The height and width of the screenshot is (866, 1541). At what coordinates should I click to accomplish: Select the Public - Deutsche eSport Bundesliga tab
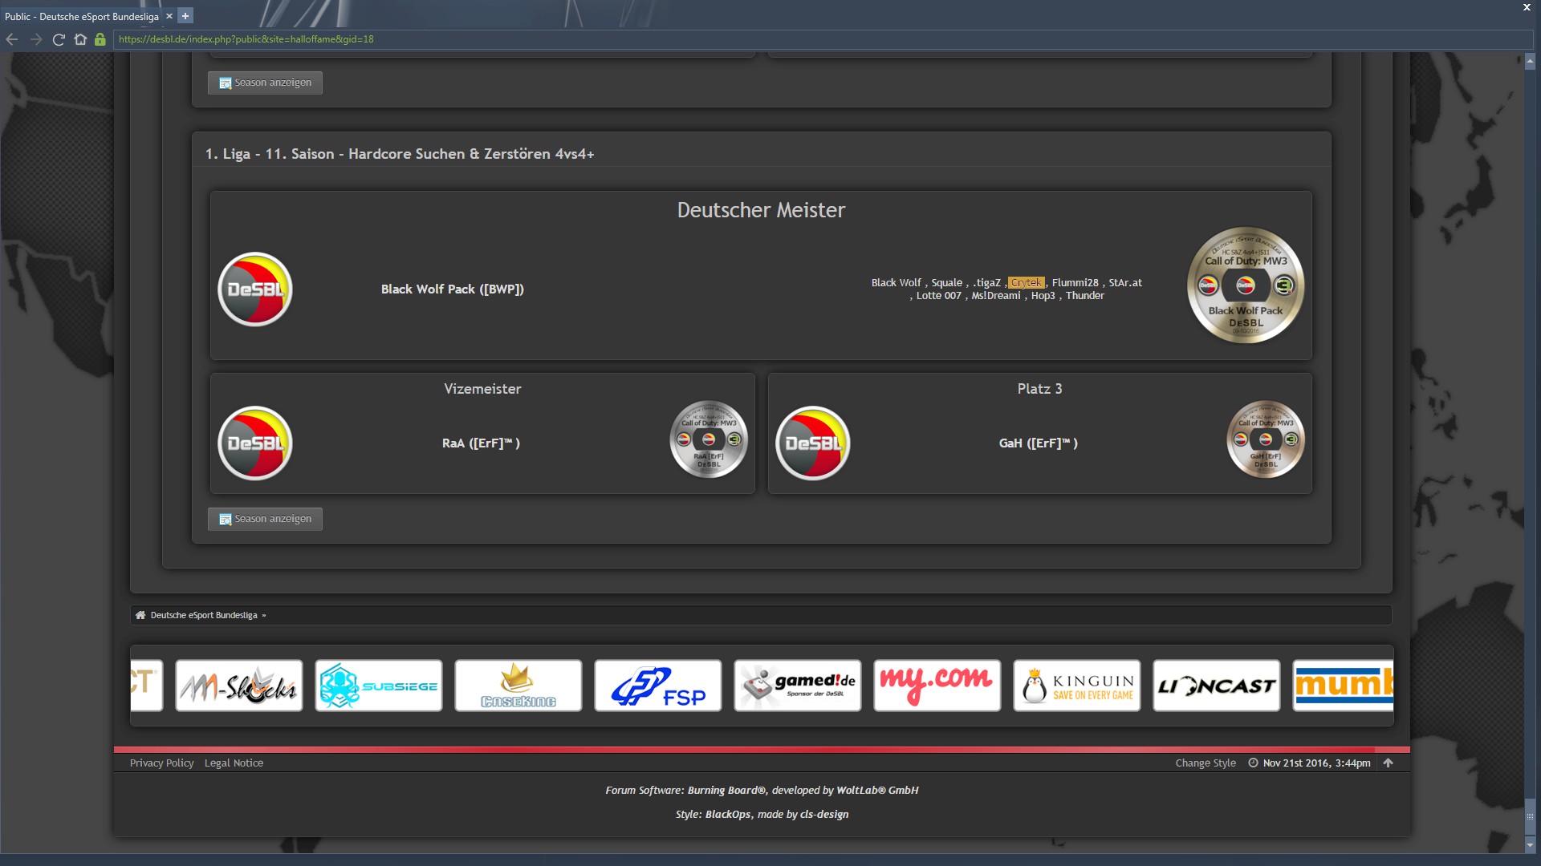click(81, 16)
